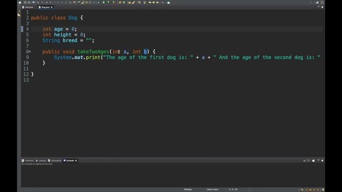Click 'System' on line 9
The image size is (342, 192).
[63, 58]
